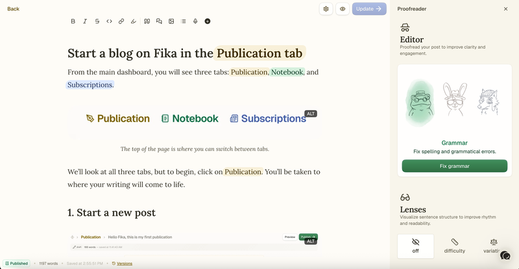Click the image caption about switching tabs
Viewport: 519px width, 269px height.
point(195,149)
